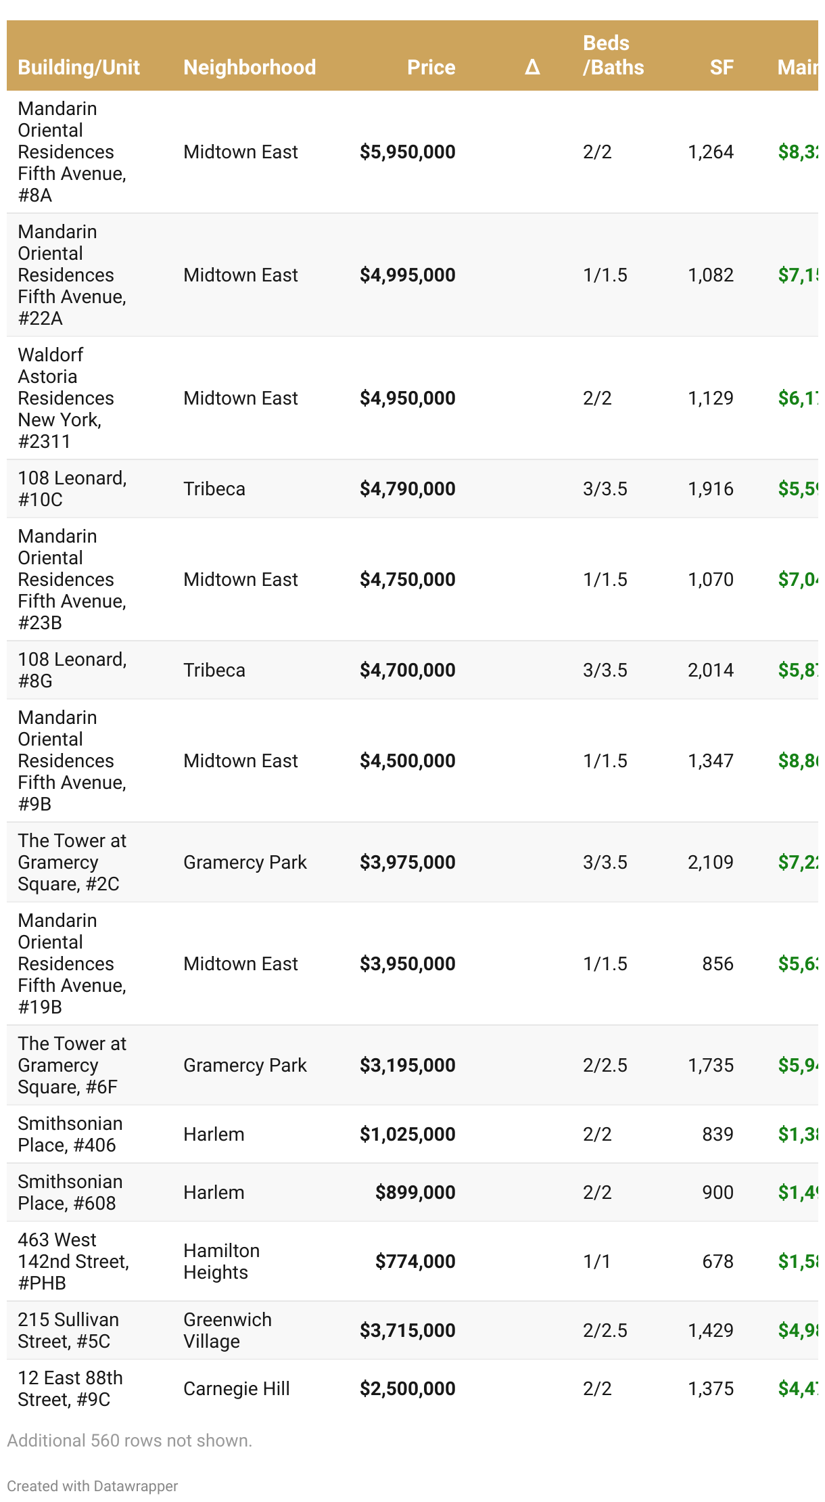The width and height of the screenshot is (825, 1502).
Task: Click the $4,700,000 price for 108 Leonard #8G
Action: (407, 670)
